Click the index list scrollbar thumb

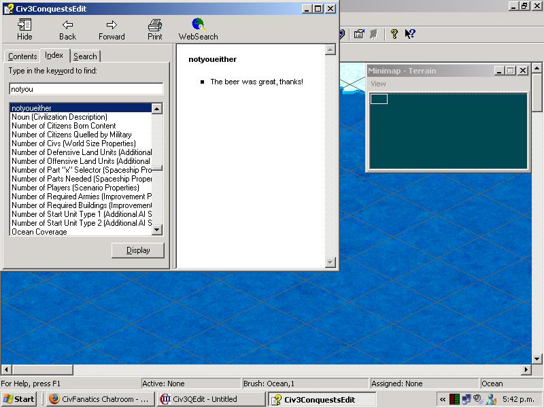point(157,168)
